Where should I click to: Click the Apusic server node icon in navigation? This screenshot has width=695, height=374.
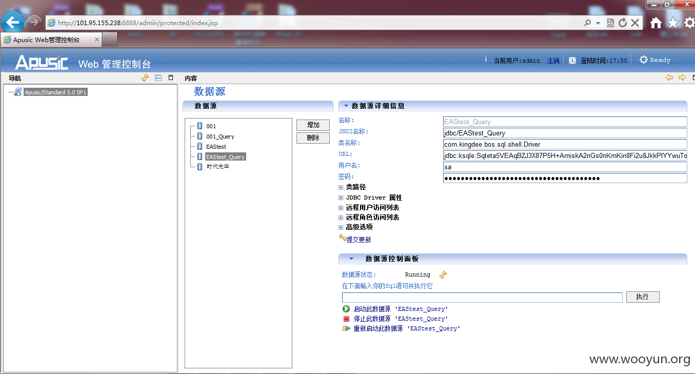18,92
